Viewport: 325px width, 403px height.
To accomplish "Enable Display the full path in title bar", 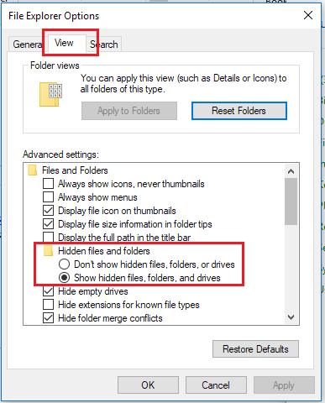I will (x=48, y=237).
